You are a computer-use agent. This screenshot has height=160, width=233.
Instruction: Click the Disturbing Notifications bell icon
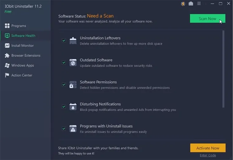73,107
